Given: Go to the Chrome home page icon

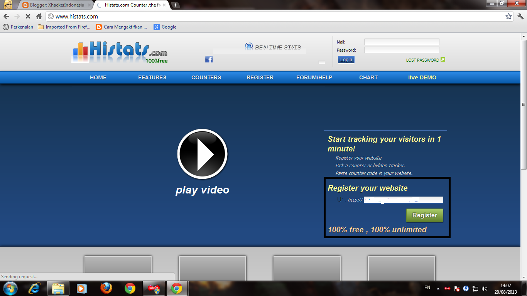Looking at the screenshot, I should (39, 17).
